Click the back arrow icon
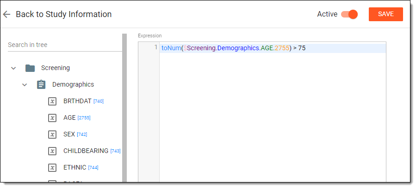The image size is (416, 188). (x=6, y=14)
